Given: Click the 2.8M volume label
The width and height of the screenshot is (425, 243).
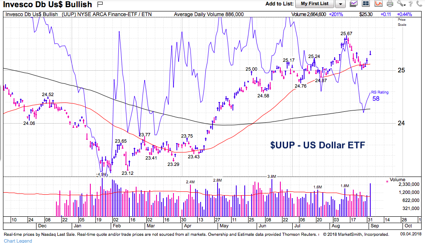Looking at the screenshot, I should click(218, 180).
